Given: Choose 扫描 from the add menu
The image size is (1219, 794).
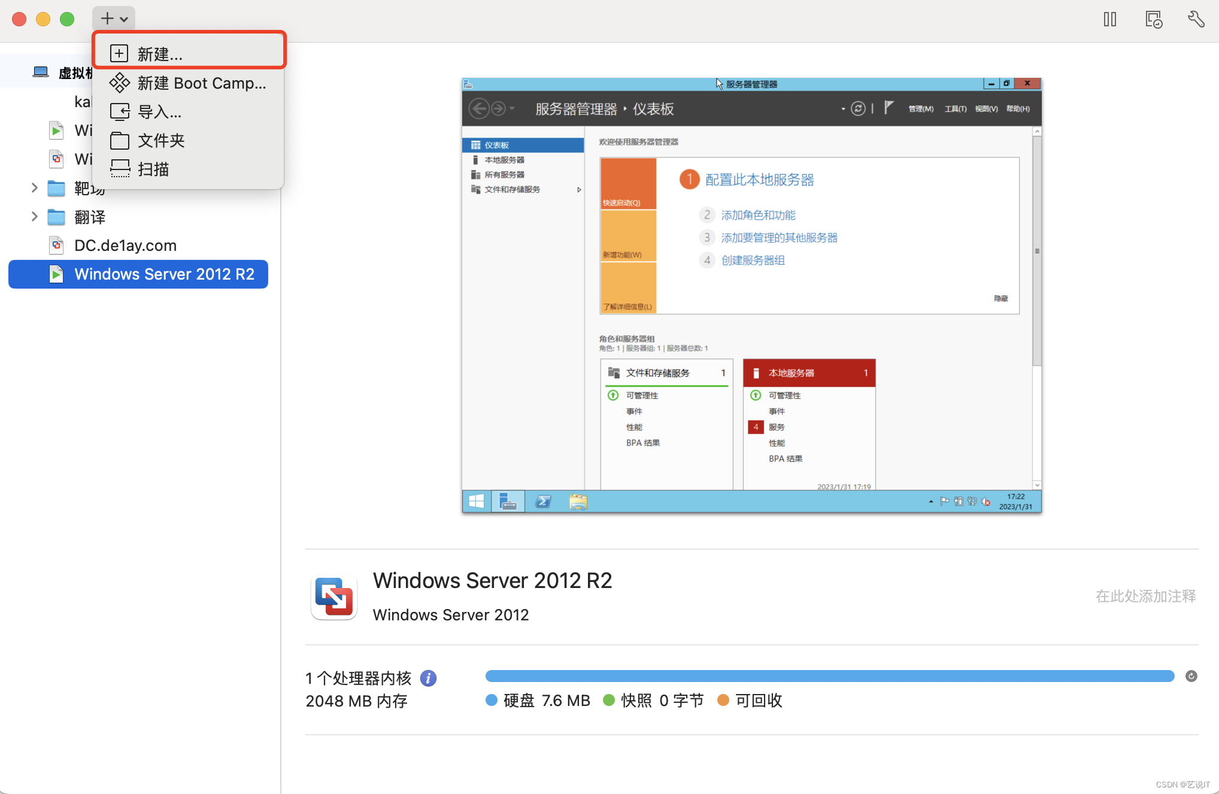Looking at the screenshot, I should (189, 169).
